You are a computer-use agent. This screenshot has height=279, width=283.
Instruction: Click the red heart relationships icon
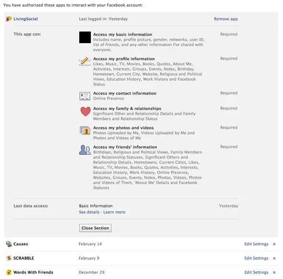[86, 111]
